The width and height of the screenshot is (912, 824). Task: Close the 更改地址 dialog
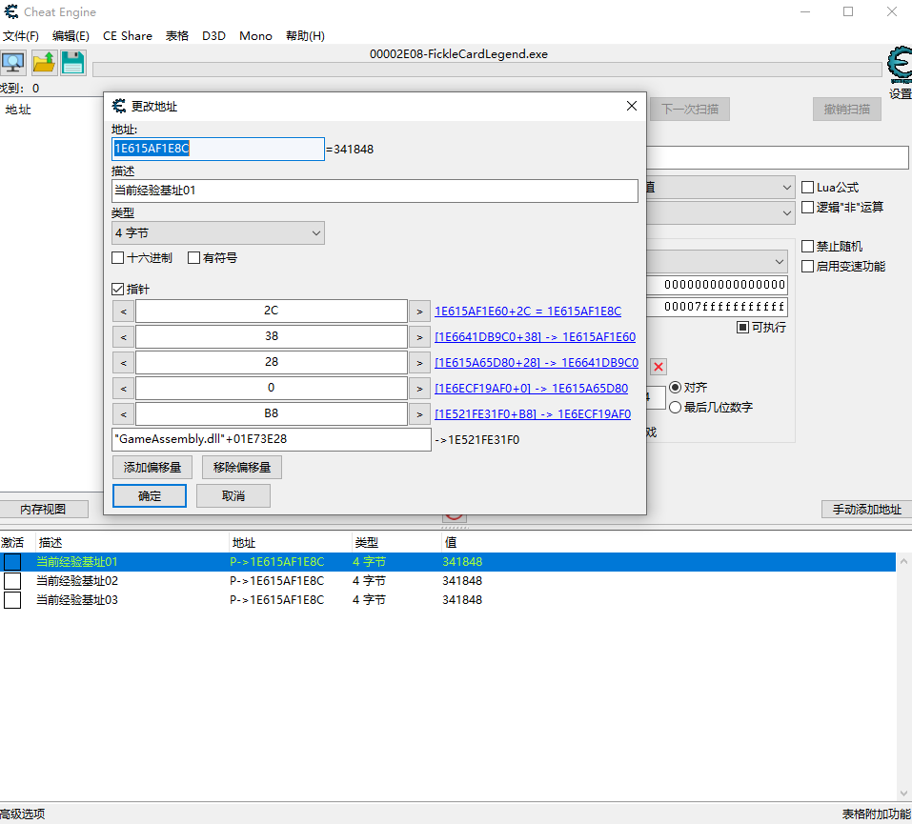(631, 107)
